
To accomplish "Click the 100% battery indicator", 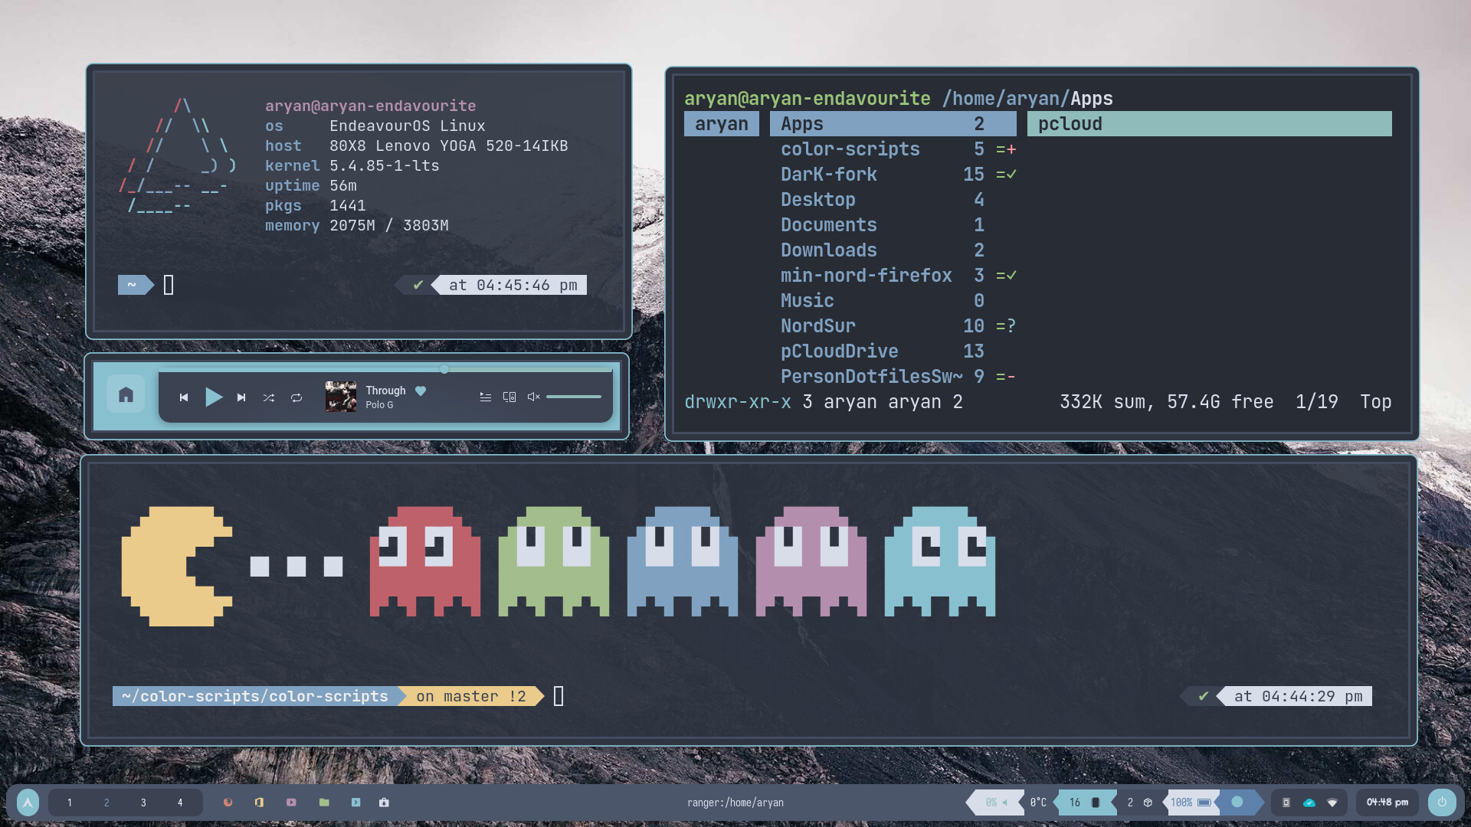I will click(1191, 802).
